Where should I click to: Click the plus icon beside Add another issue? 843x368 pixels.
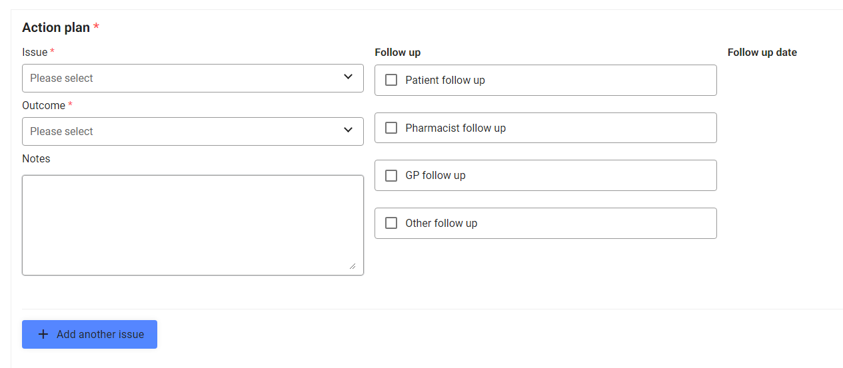pos(43,334)
